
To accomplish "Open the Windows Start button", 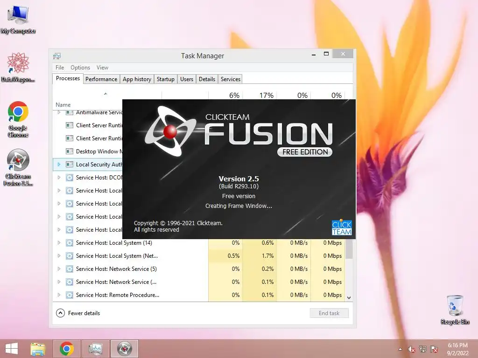I will pyautogui.click(x=12, y=349).
